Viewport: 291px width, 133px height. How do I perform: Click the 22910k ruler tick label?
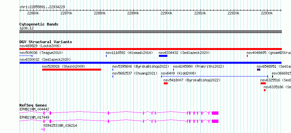(x=200, y=13)
